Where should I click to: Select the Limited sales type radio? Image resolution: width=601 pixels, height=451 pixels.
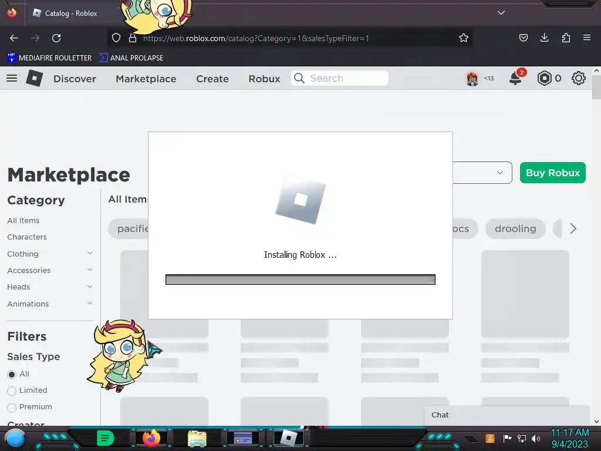12,391
